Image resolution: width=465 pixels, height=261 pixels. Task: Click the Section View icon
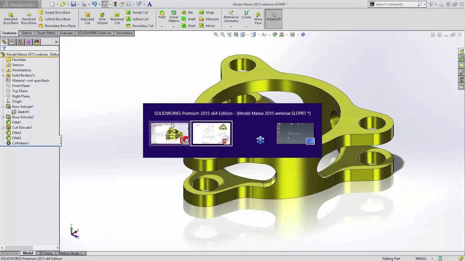click(x=236, y=34)
